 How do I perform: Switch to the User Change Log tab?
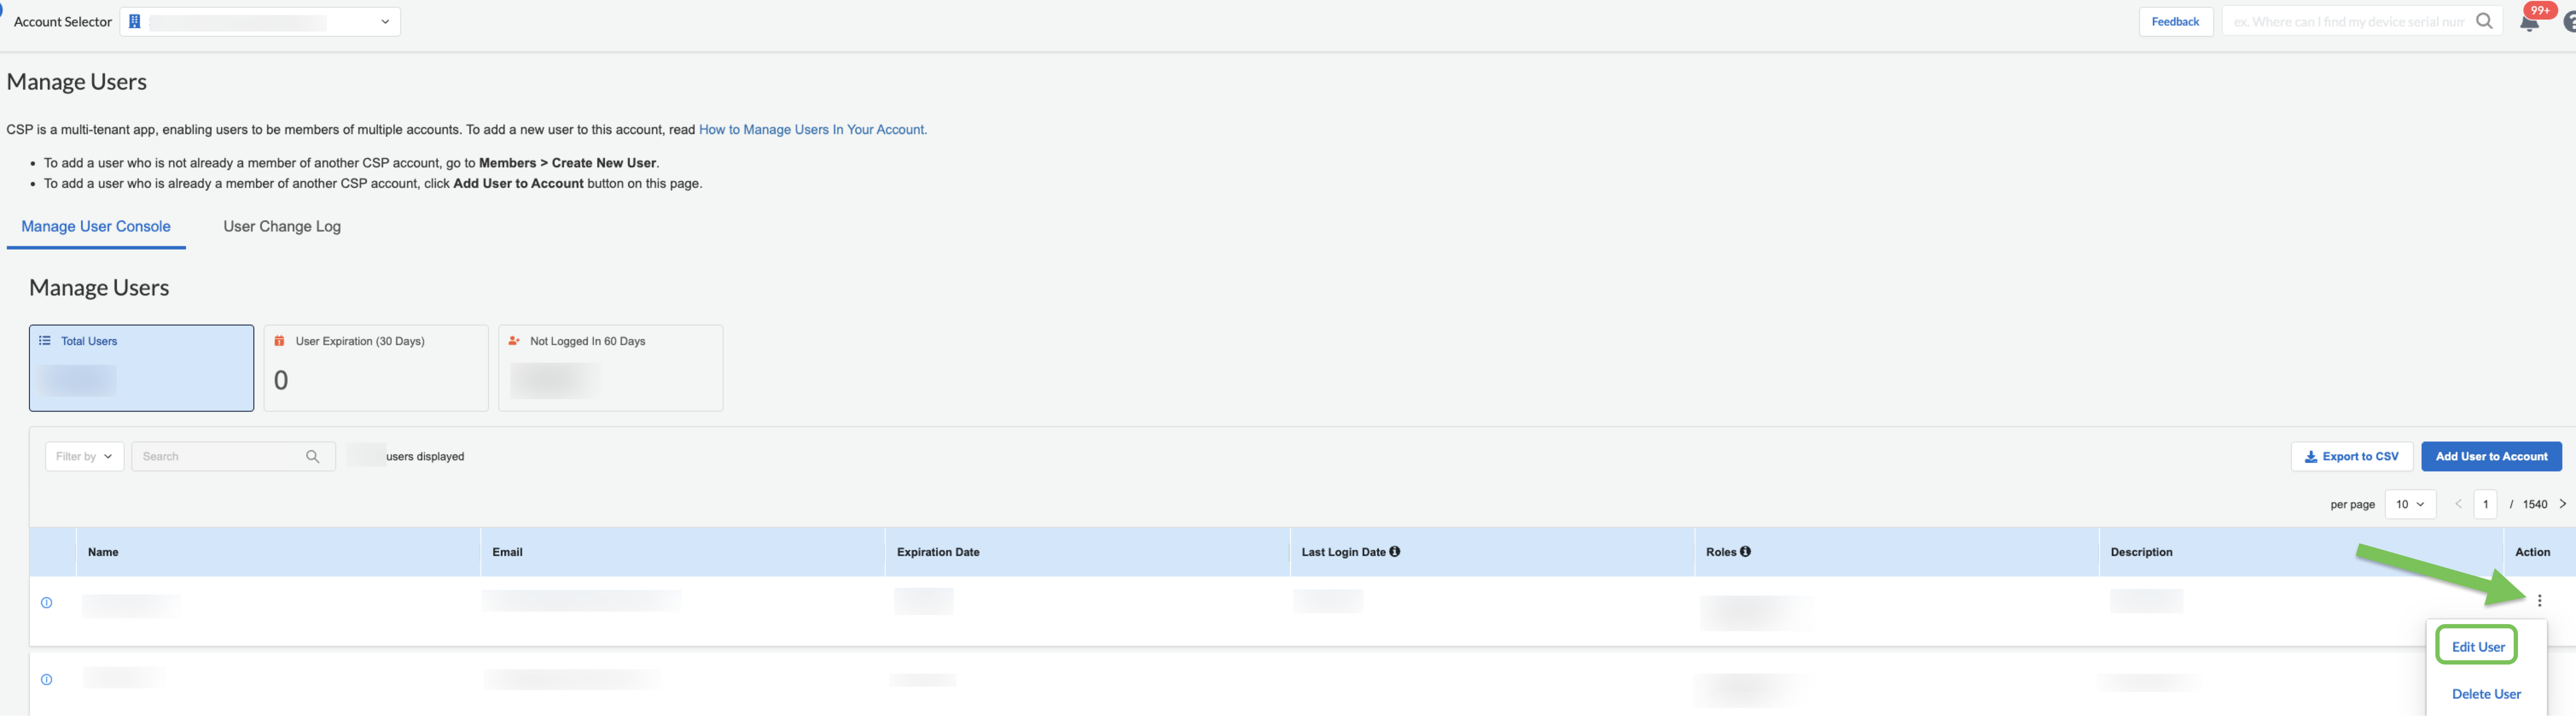(x=282, y=227)
